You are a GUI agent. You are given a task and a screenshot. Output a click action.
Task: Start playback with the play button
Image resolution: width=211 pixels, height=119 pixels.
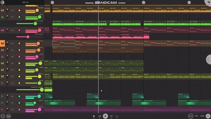[x=105, y=116]
